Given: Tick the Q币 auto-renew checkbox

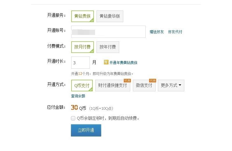Looking at the screenshot, I should [x=73, y=118].
